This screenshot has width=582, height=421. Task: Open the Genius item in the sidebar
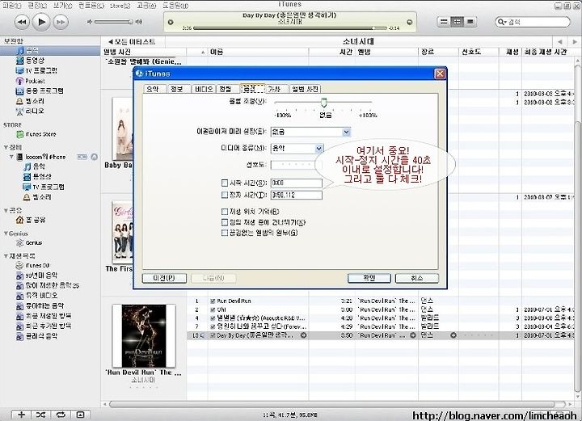point(29,242)
